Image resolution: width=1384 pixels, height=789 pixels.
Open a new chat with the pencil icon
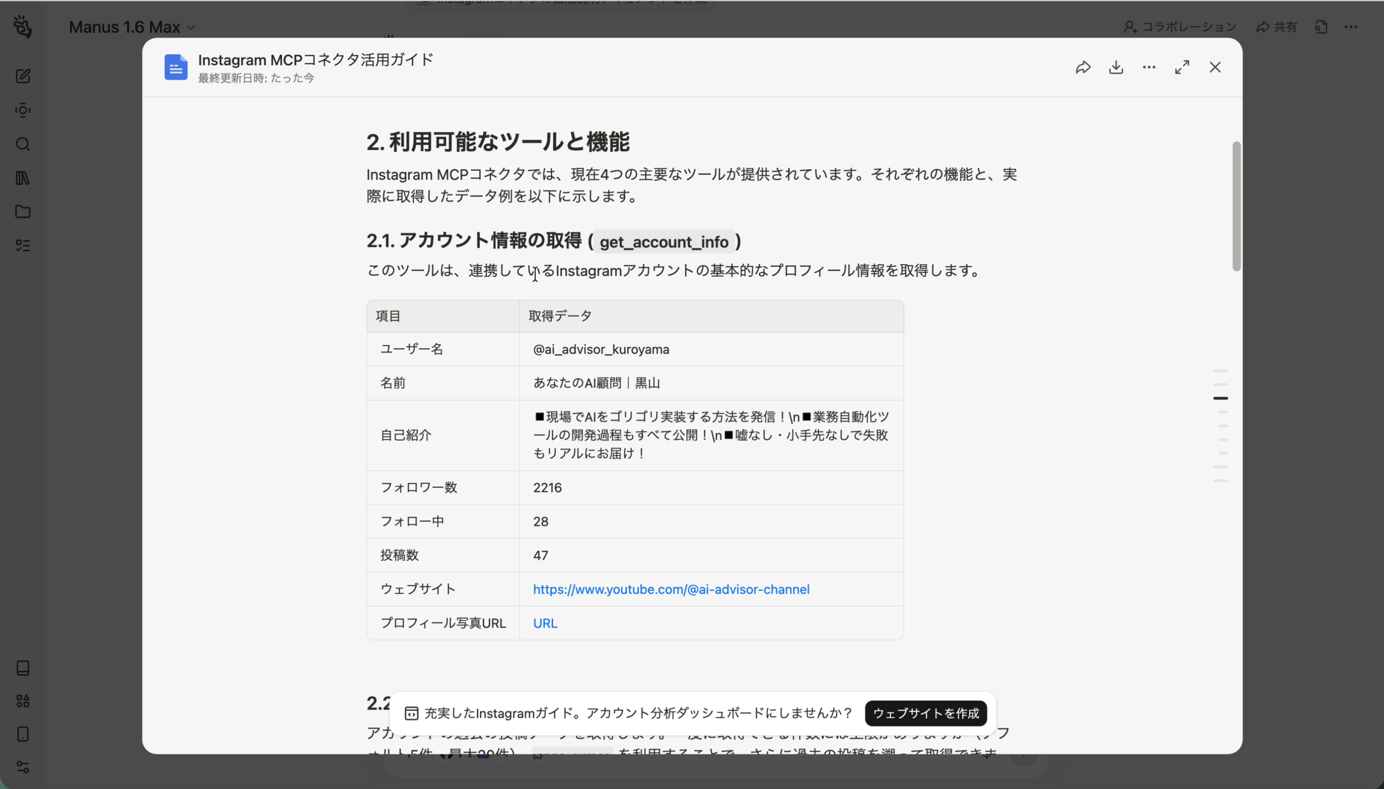pos(22,76)
